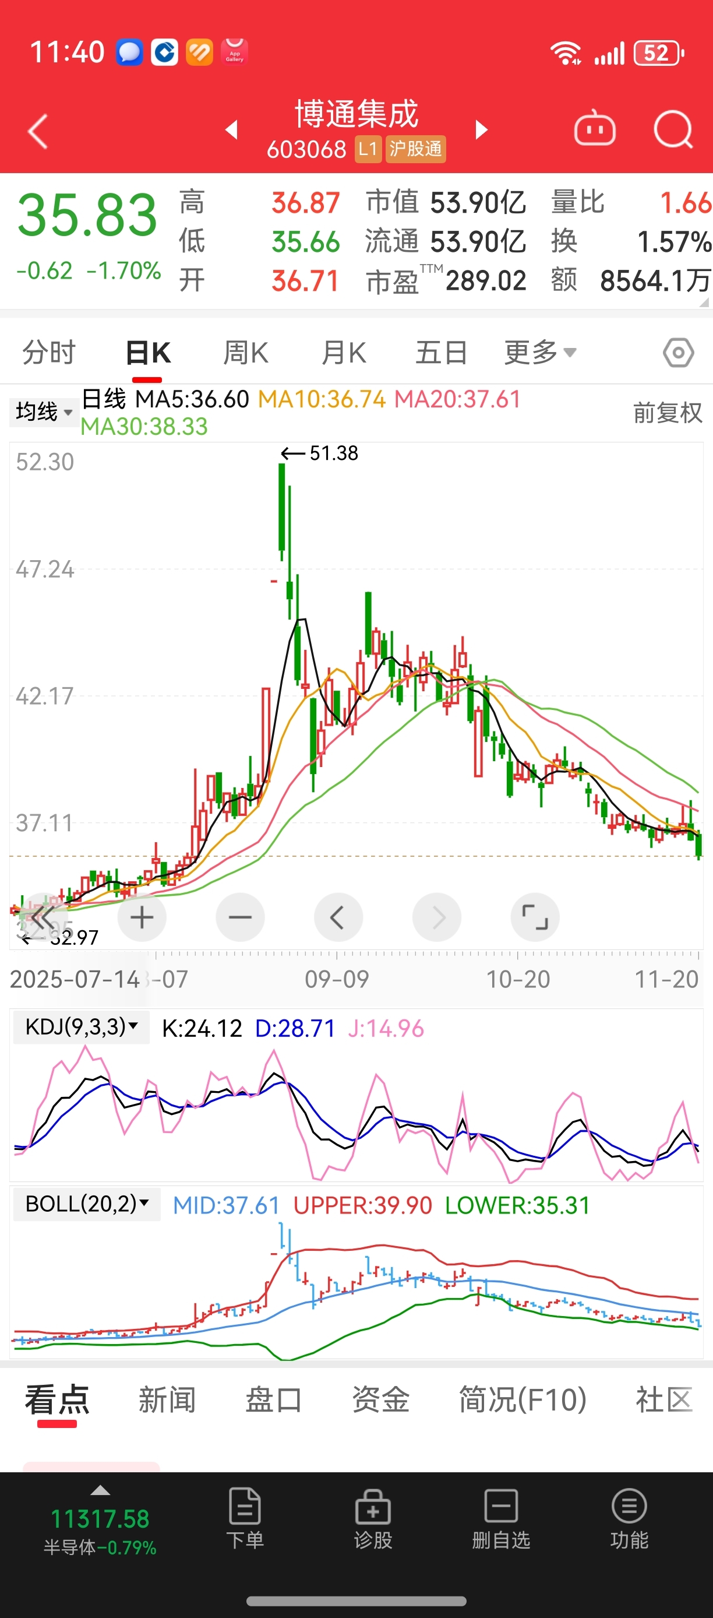Screen dimensions: 713x1618
Task: Expand the 半导体 index panel arrow
Action: [x=100, y=1491]
